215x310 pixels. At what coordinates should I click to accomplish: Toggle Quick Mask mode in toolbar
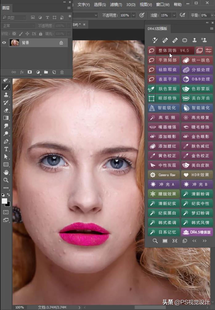(x=6, y=212)
